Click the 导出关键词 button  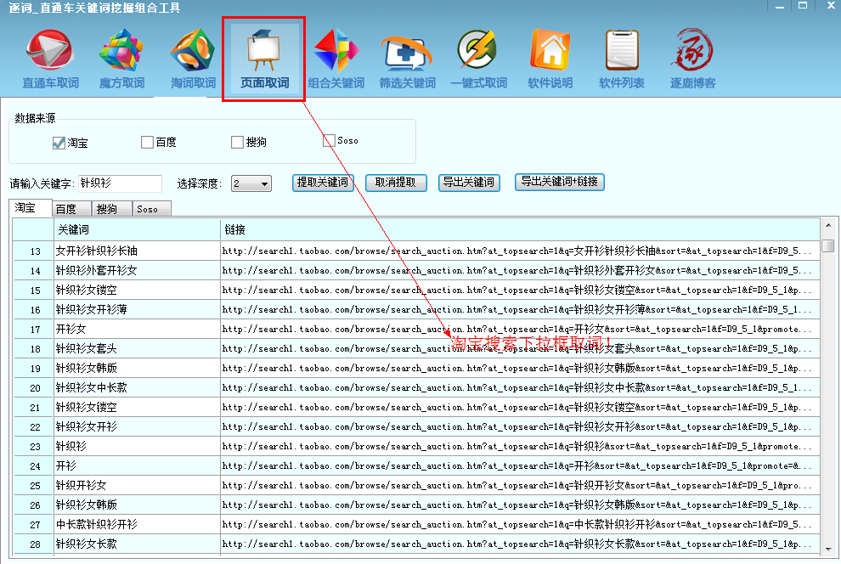469,183
